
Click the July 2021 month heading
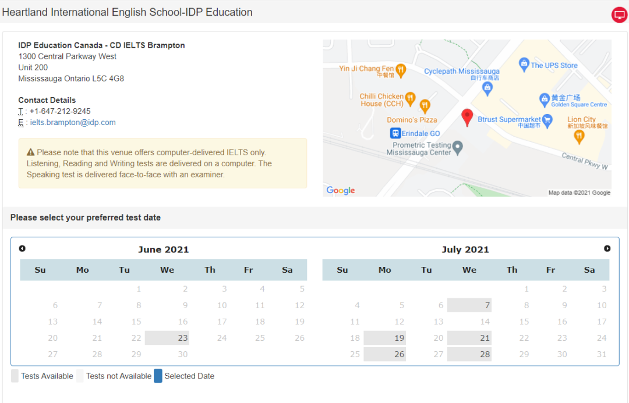coord(465,249)
